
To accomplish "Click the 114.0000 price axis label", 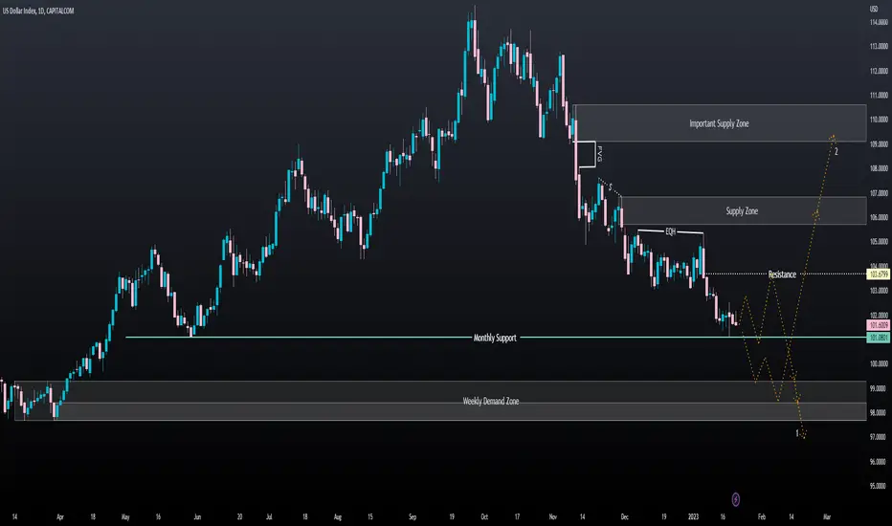I will (879, 22).
